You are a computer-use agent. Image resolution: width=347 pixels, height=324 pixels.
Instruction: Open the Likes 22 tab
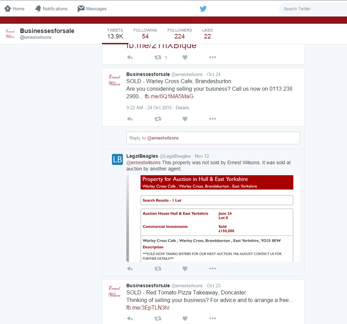(x=207, y=34)
